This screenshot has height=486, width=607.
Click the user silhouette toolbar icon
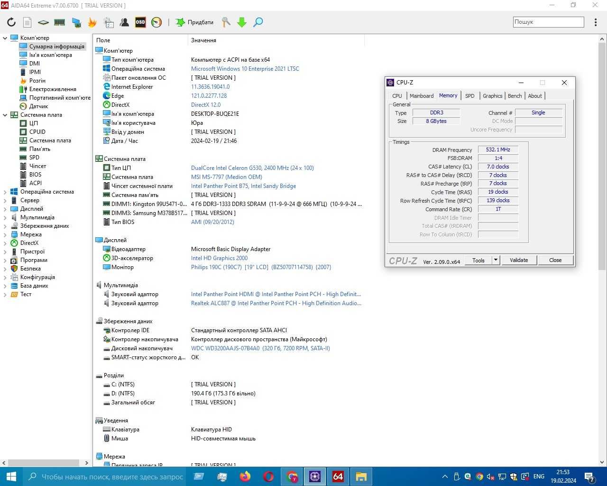[x=124, y=22]
